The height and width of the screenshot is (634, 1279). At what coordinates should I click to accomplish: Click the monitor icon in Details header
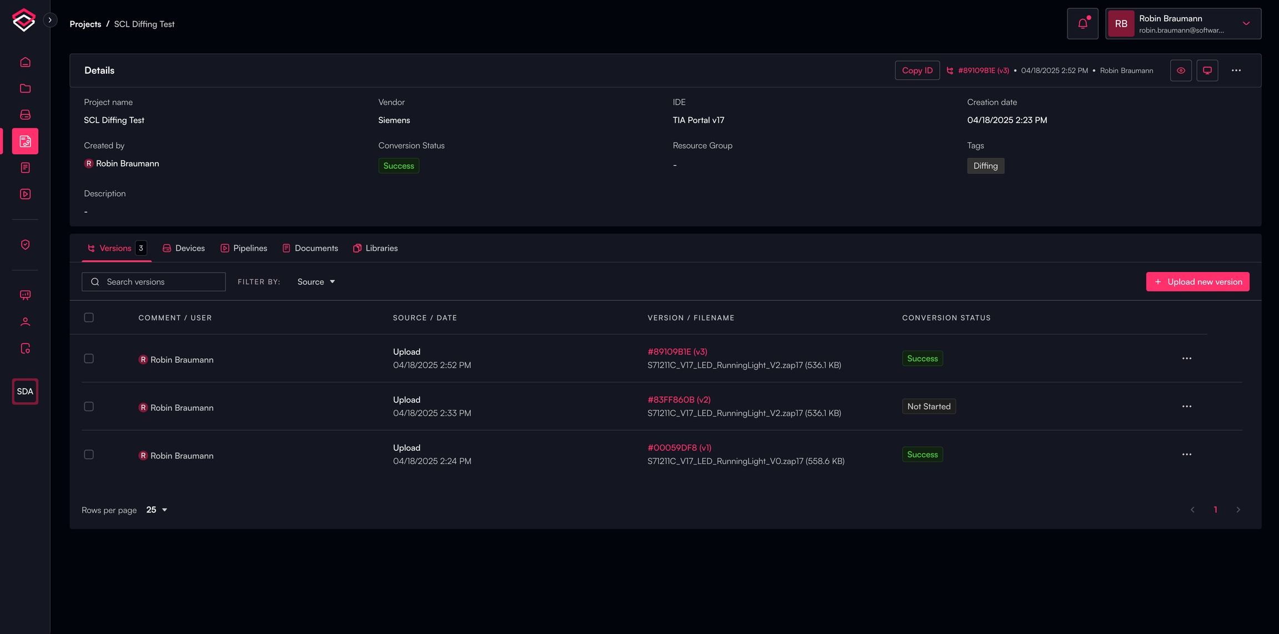pos(1207,71)
